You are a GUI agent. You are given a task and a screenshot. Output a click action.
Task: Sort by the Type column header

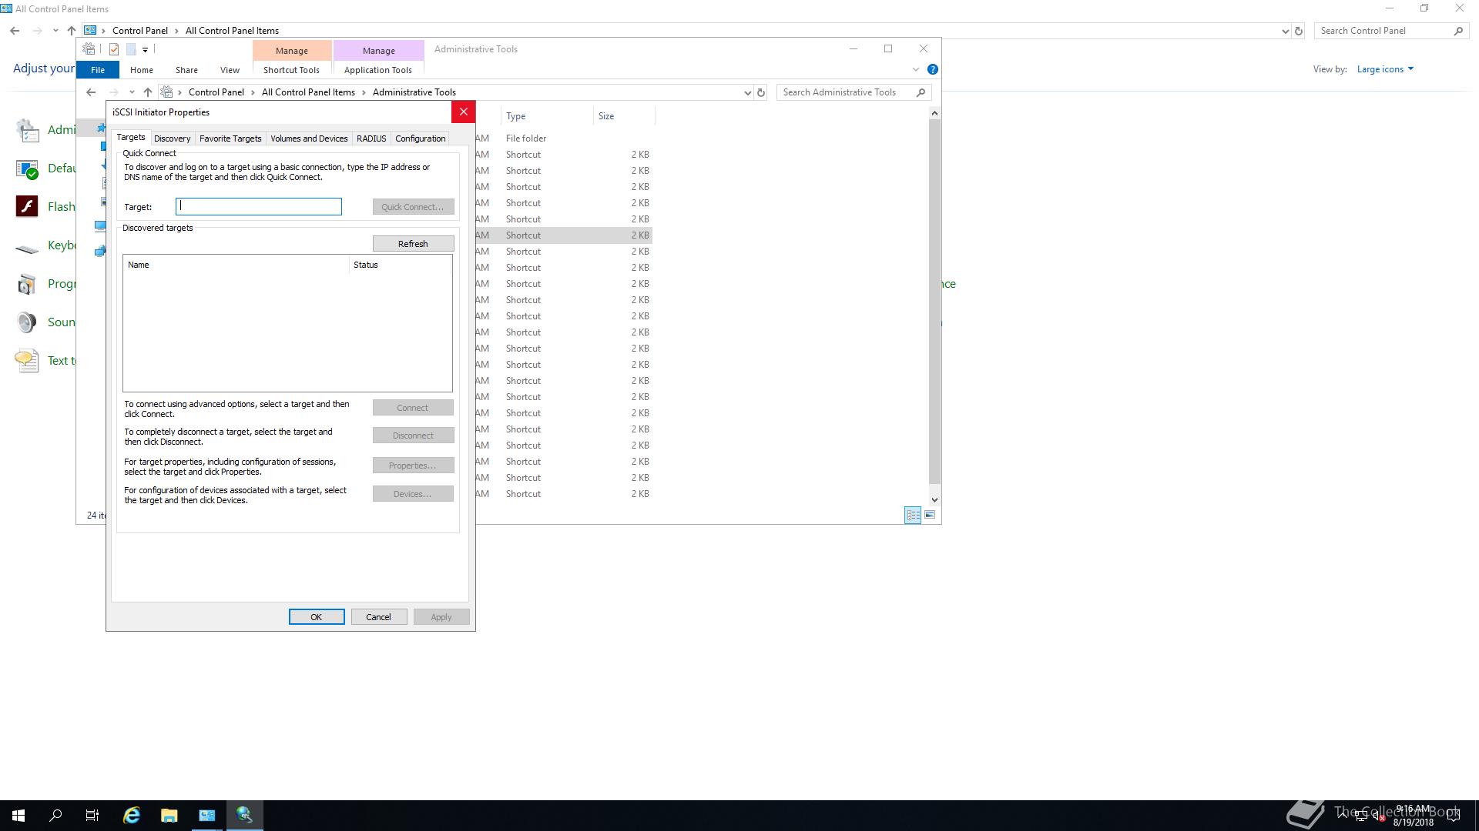click(x=547, y=116)
